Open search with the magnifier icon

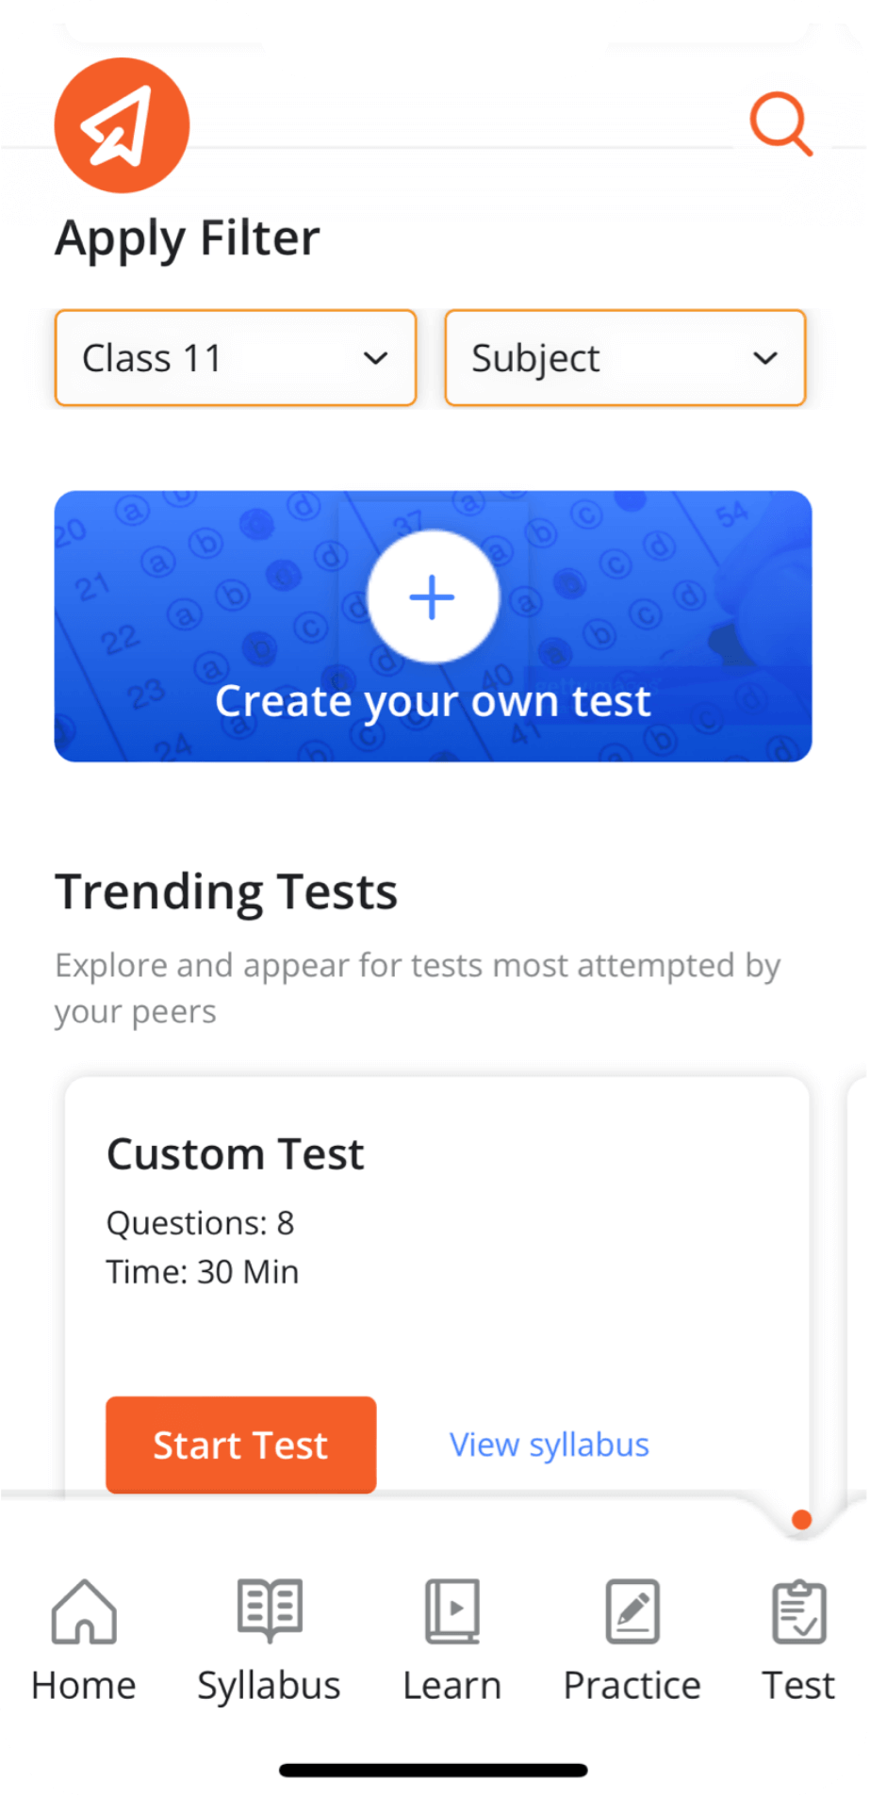pyautogui.click(x=780, y=122)
